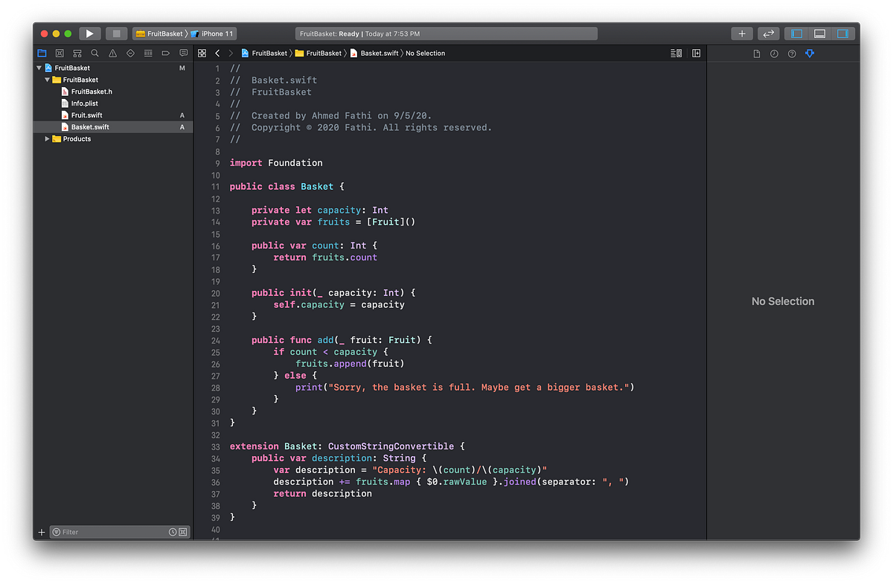Open the iPhone 11 scheme destination chooser

216,33
